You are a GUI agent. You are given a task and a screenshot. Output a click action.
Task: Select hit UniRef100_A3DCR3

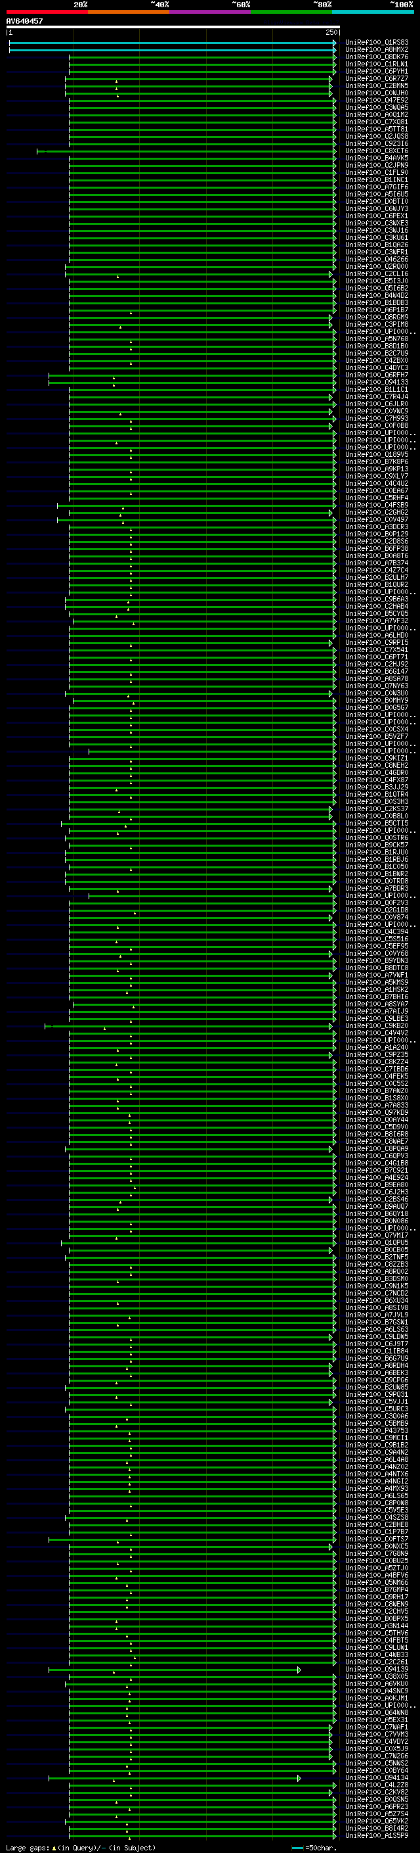[377, 527]
